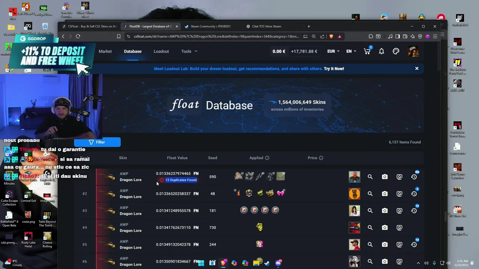Image resolution: width=479 pixels, height=269 pixels.
Task: Open history icon with badge 4 in row #2
Action: click(414, 194)
